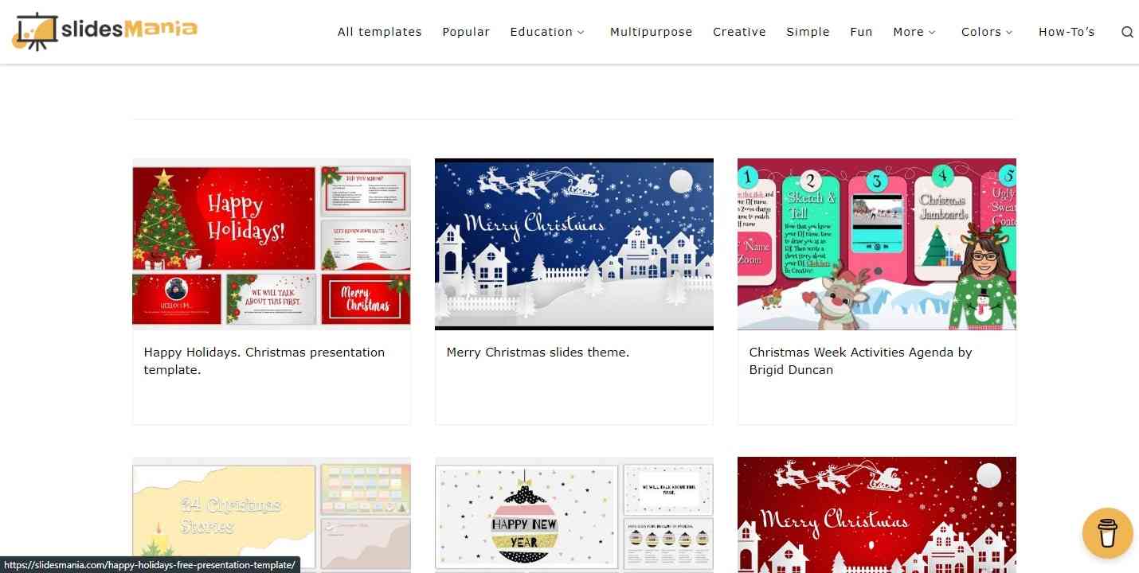The height and width of the screenshot is (573, 1139).
Task: Visit the How-To's page
Action: (x=1067, y=32)
